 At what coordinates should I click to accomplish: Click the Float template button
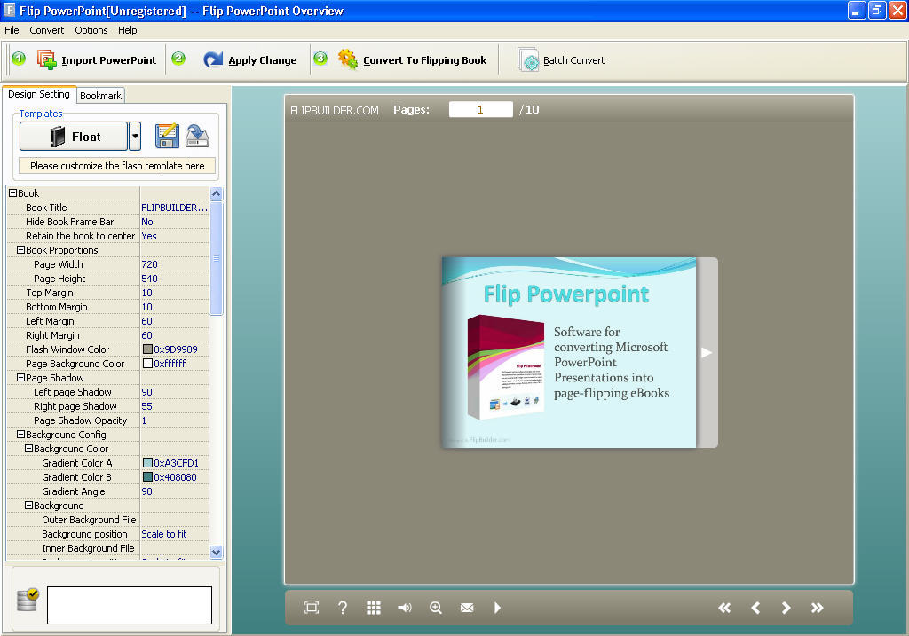[75, 136]
